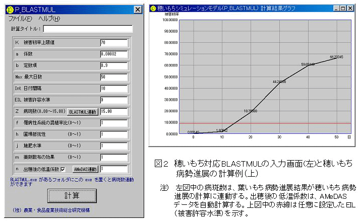The image size is (359, 223).
Task: Minimize the calculation result graph window
Action: [337, 8]
